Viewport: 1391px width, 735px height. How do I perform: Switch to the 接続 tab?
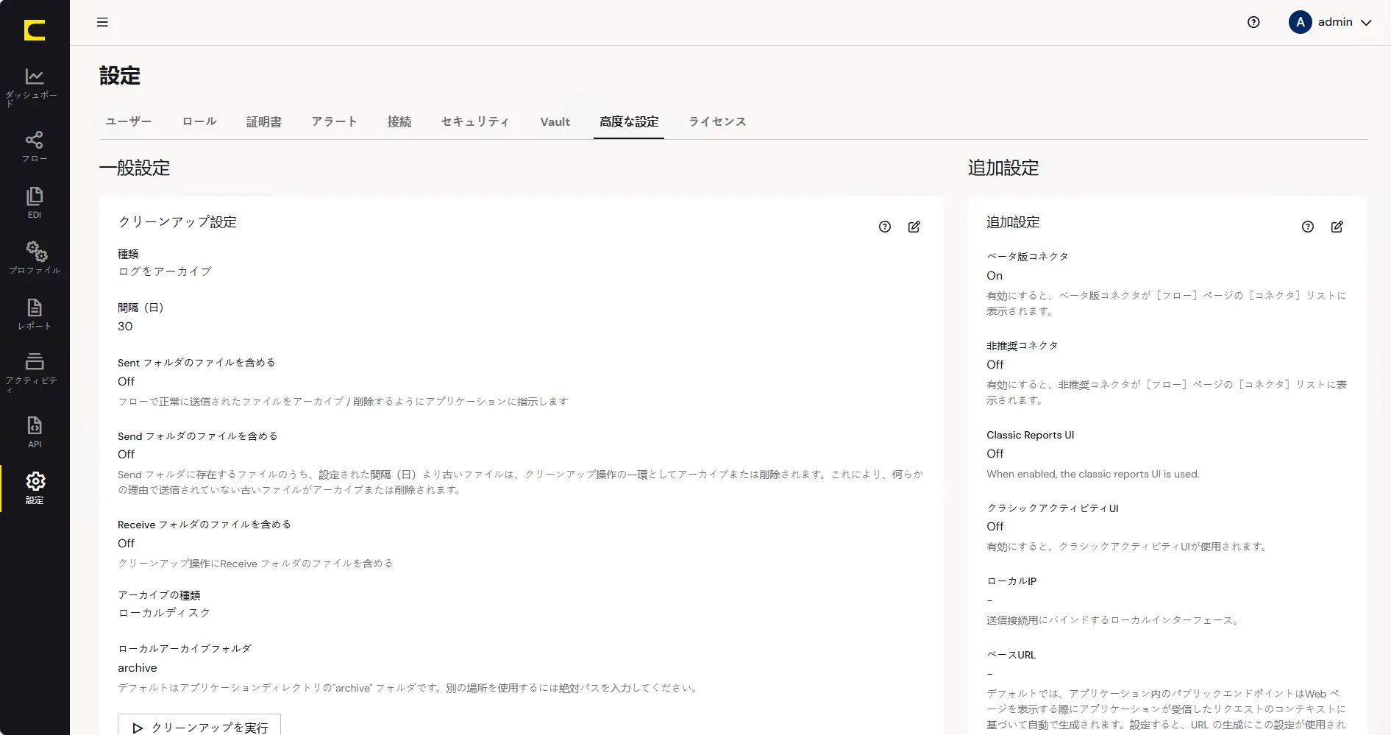[399, 121]
